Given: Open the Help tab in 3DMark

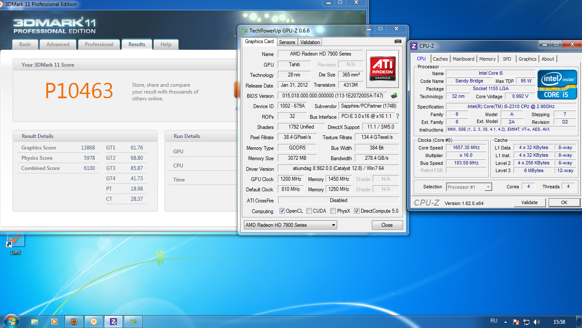Looking at the screenshot, I should click(166, 44).
